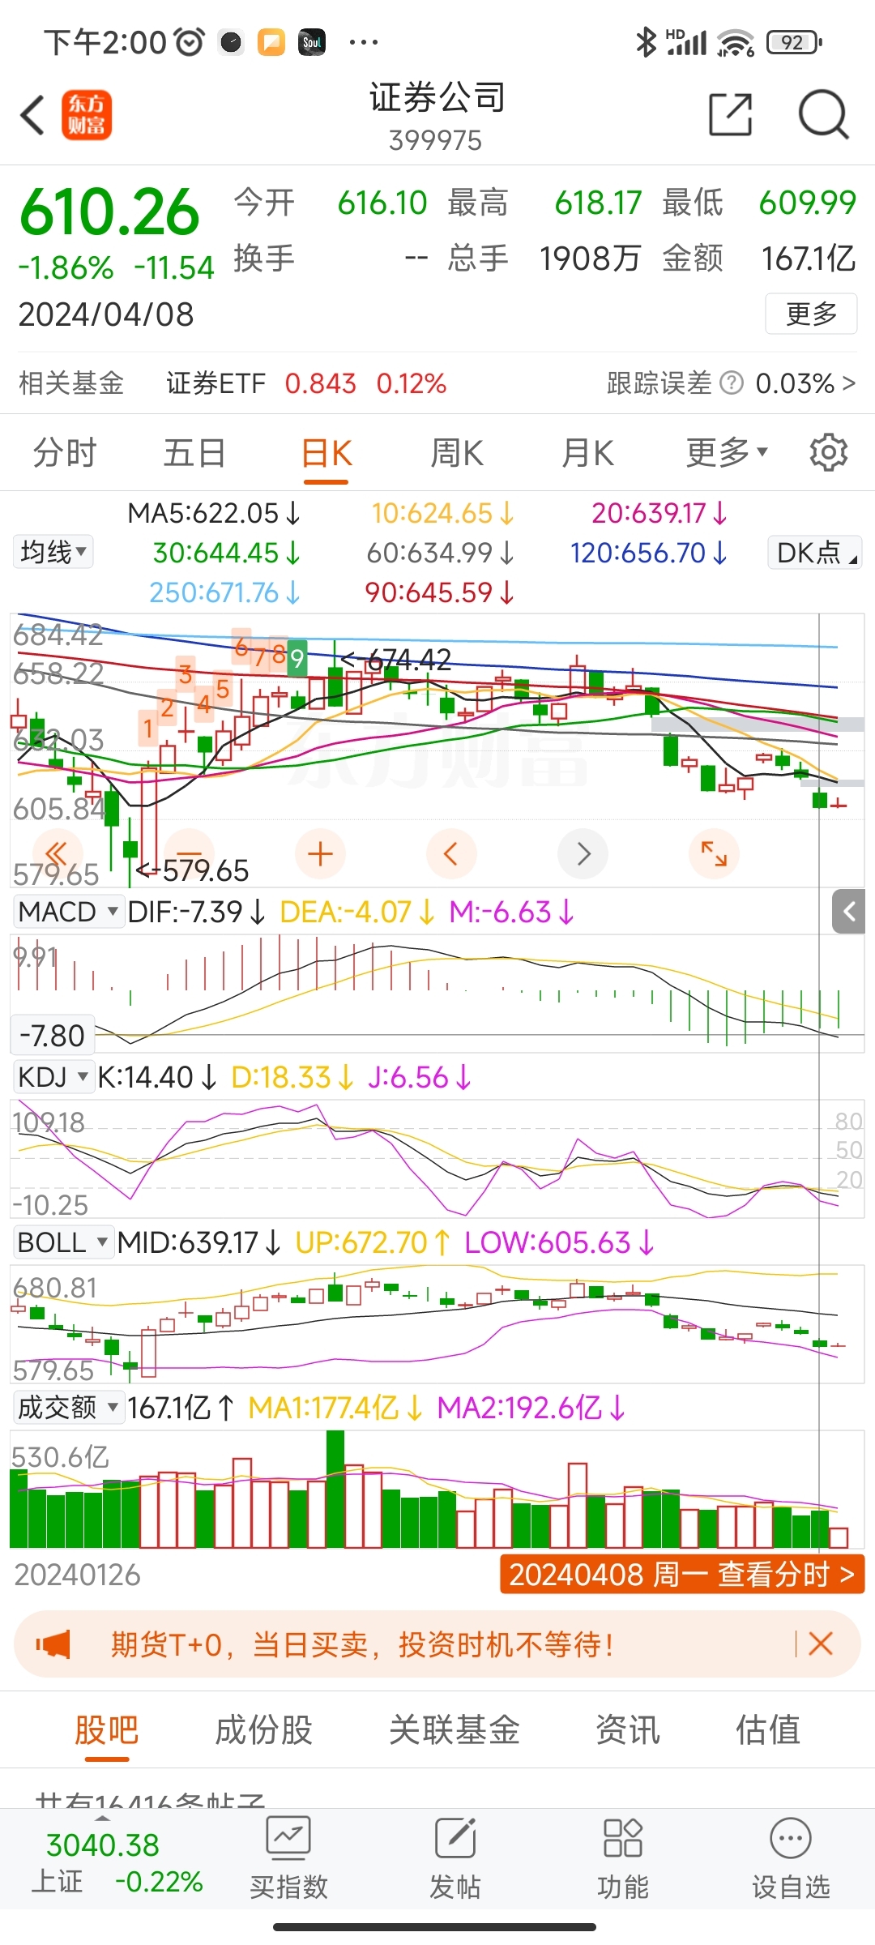This screenshot has height=1945, width=875.
Task: Open the 更多 chart period dropdown
Action: click(726, 452)
